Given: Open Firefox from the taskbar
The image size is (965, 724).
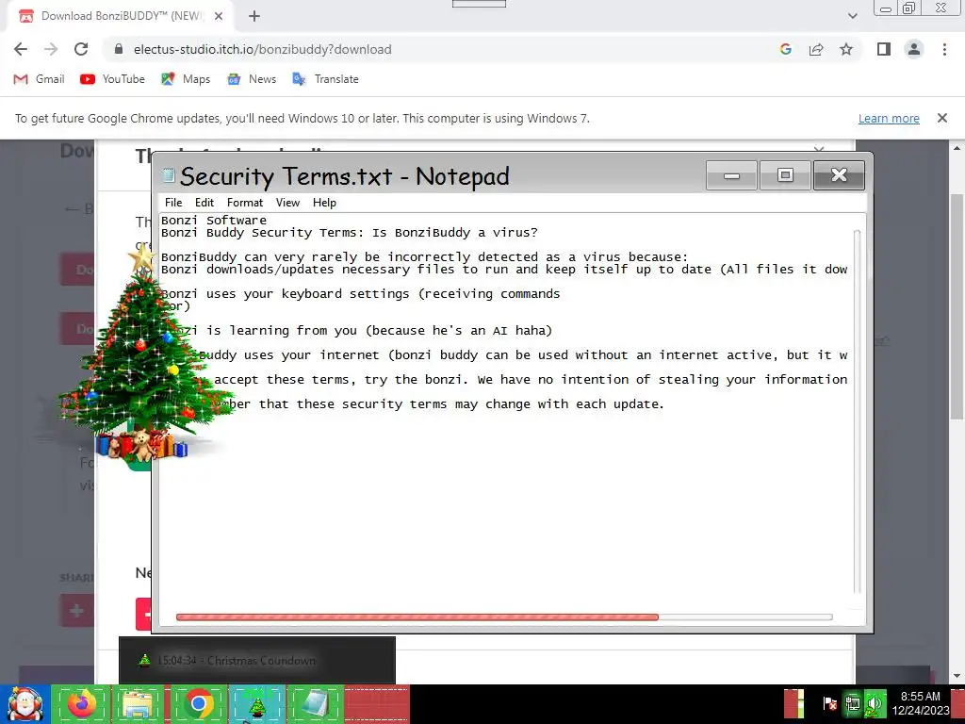Looking at the screenshot, I should (x=82, y=703).
